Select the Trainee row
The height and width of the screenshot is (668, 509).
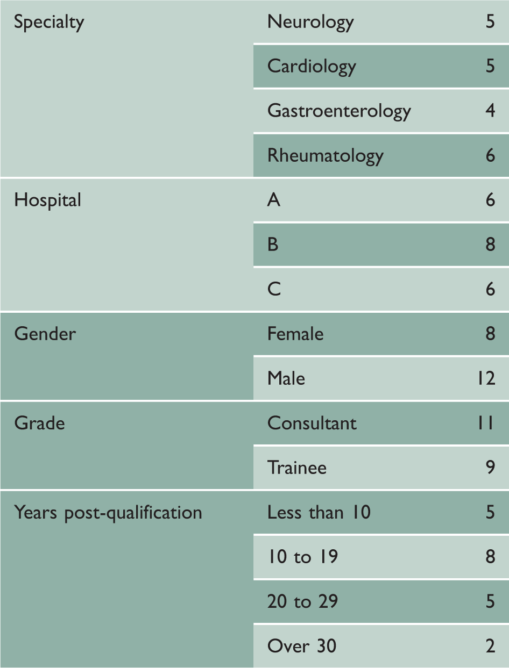point(381,468)
